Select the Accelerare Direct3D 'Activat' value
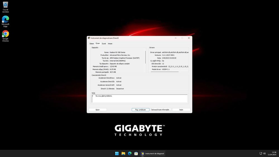279x157 pixels. (119, 81)
